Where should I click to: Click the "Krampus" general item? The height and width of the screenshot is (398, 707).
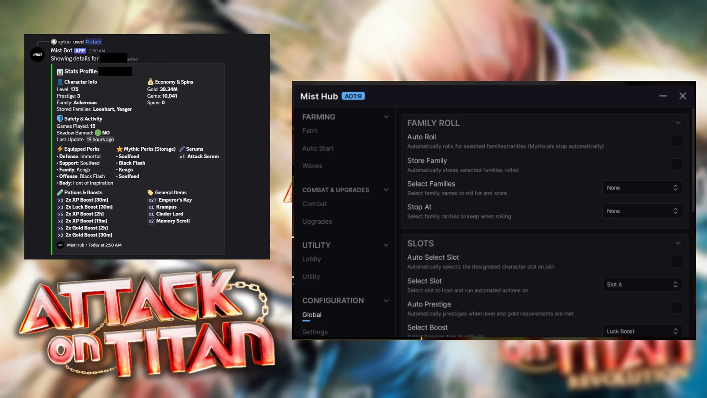166,207
